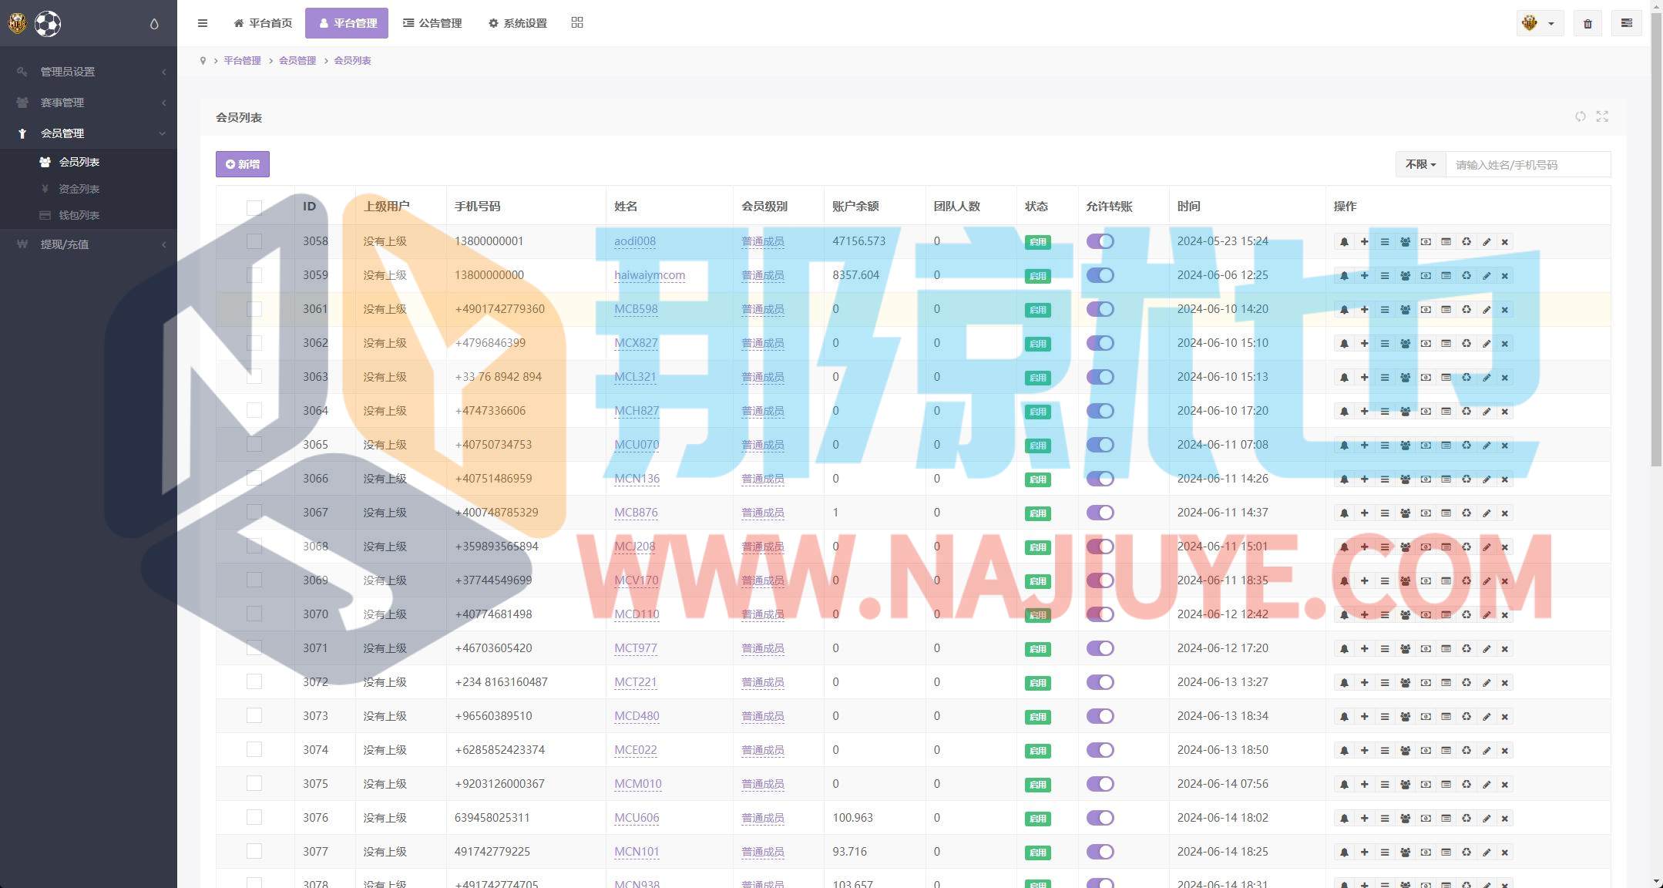Open 公告管理 top menu tab
This screenshot has height=888, width=1663.
point(432,23)
